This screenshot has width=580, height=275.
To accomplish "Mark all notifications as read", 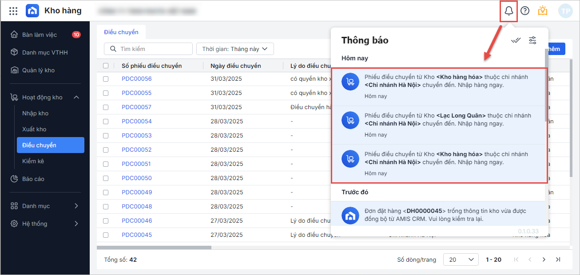I will (x=516, y=40).
